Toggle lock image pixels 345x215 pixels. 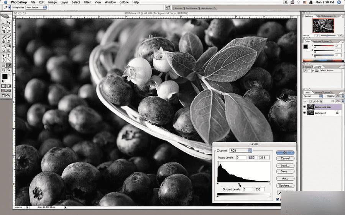coord(314,101)
